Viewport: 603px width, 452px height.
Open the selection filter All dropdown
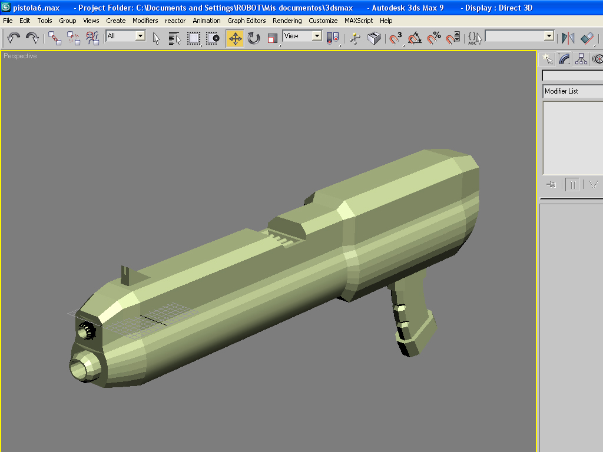(x=125, y=36)
